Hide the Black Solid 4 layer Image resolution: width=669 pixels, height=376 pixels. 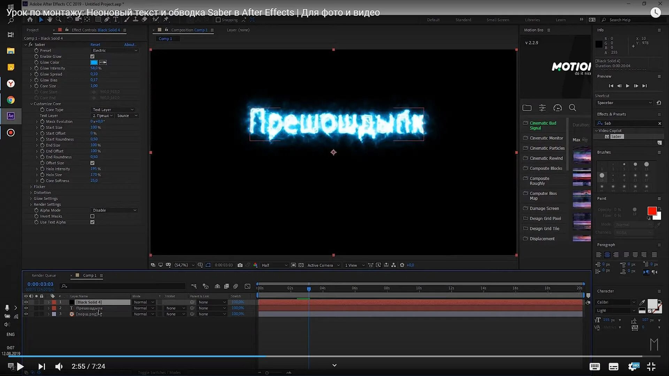[26, 302]
